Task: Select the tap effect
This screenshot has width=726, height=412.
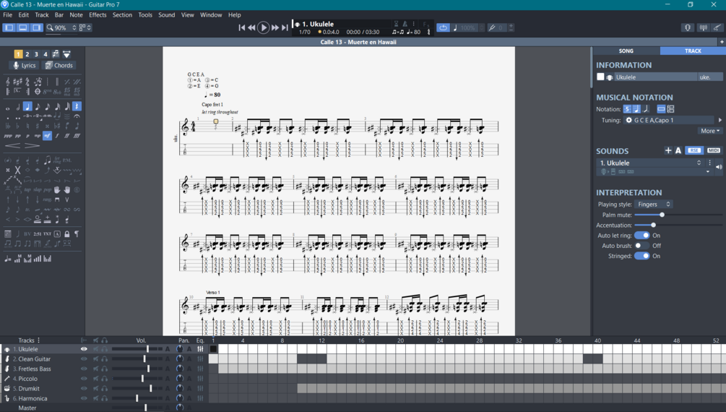Action: [x=27, y=189]
